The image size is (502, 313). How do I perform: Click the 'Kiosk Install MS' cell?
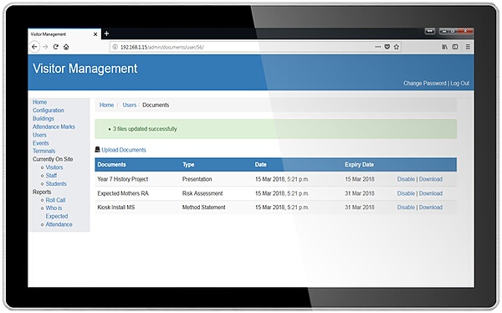pyautogui.click(x=116, y=208)
